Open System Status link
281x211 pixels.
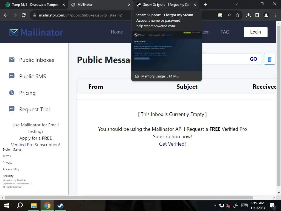point(12,149)
